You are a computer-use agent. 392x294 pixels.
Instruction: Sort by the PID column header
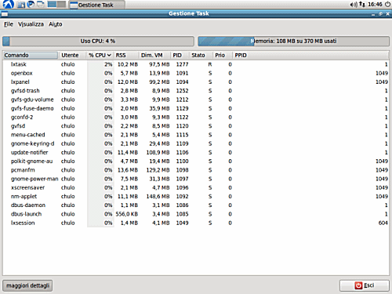click(x=180, y=55)
